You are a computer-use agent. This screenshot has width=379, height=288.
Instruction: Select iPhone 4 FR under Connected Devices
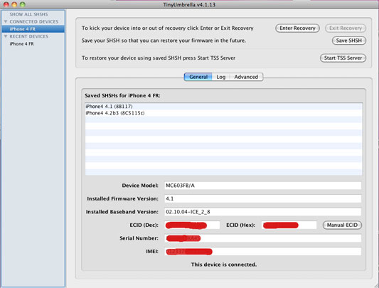coord(33,29)
